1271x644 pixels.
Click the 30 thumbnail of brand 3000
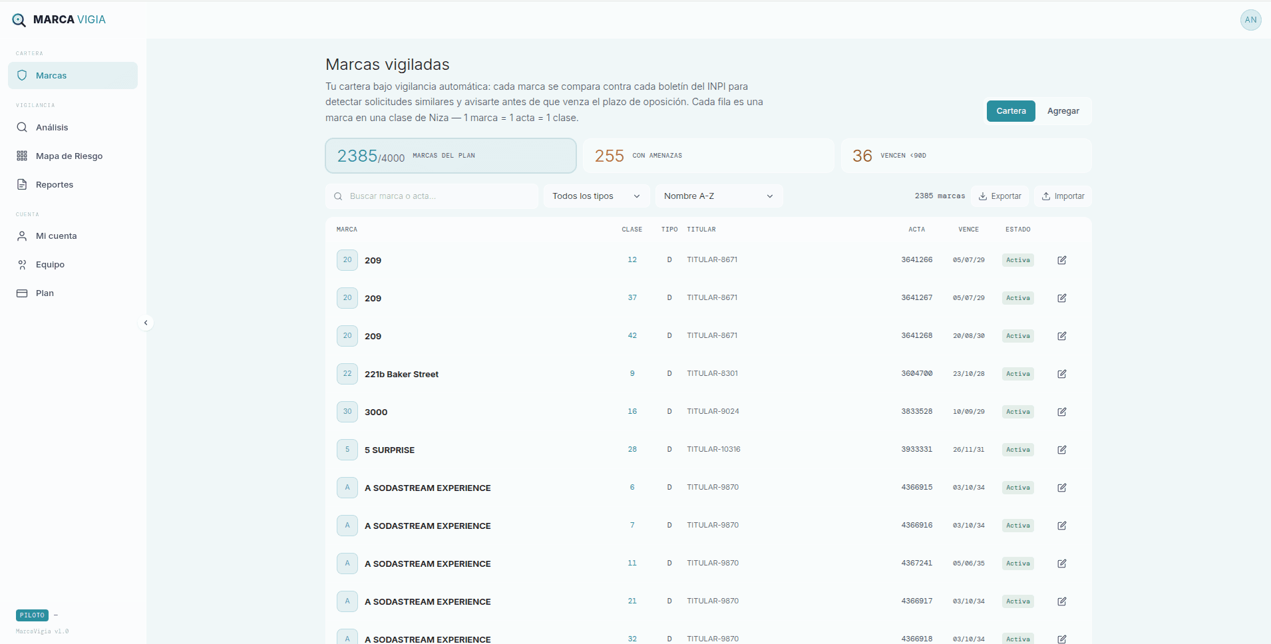(x=347, y=412)
